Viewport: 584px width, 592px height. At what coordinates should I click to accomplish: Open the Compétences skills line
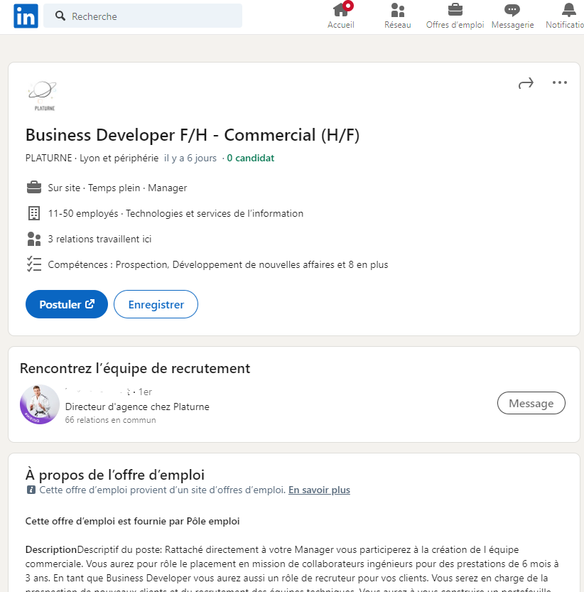tap(218, 264)
